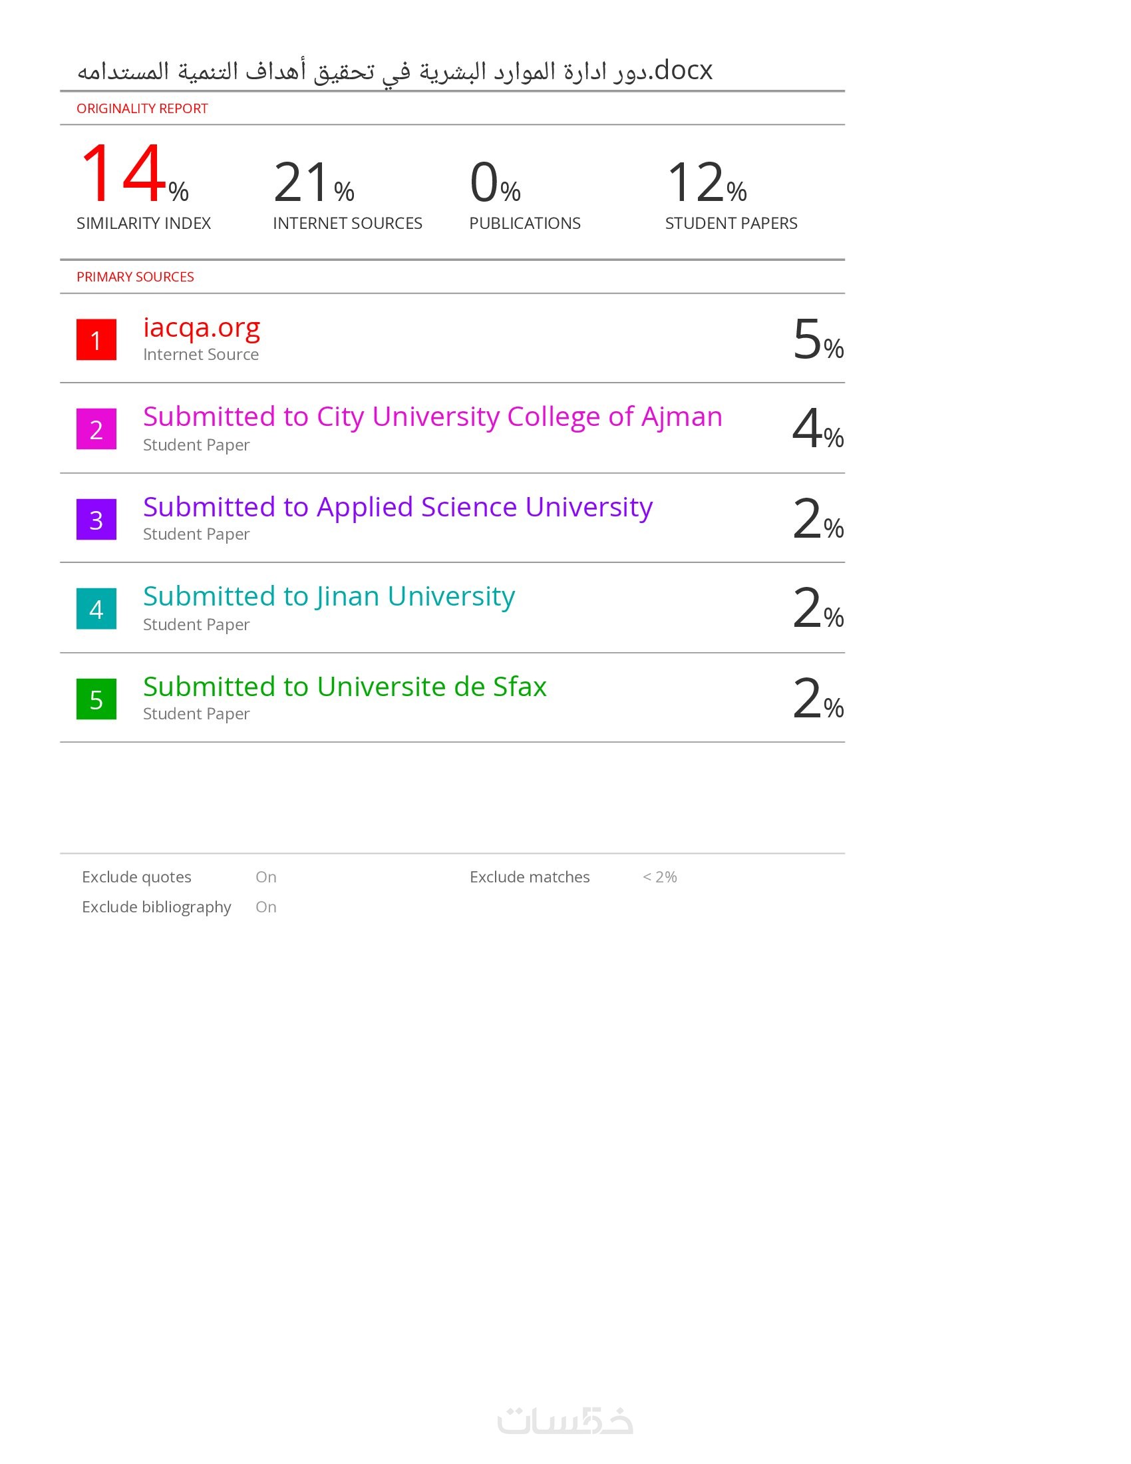The image size is (1131, 1464).
Task: Click the 21% internet sources figure
Action: (313, 182)
